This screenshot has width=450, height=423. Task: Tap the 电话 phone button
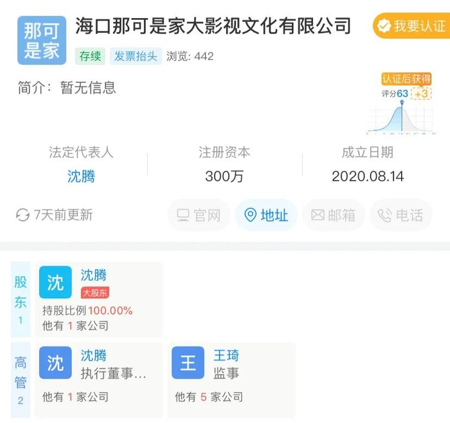pyautogui.click(x=401, y=215)
